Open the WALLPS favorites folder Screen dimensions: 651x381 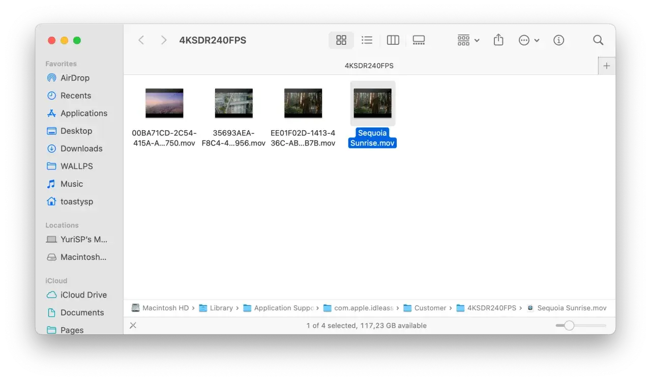point(76,166)
